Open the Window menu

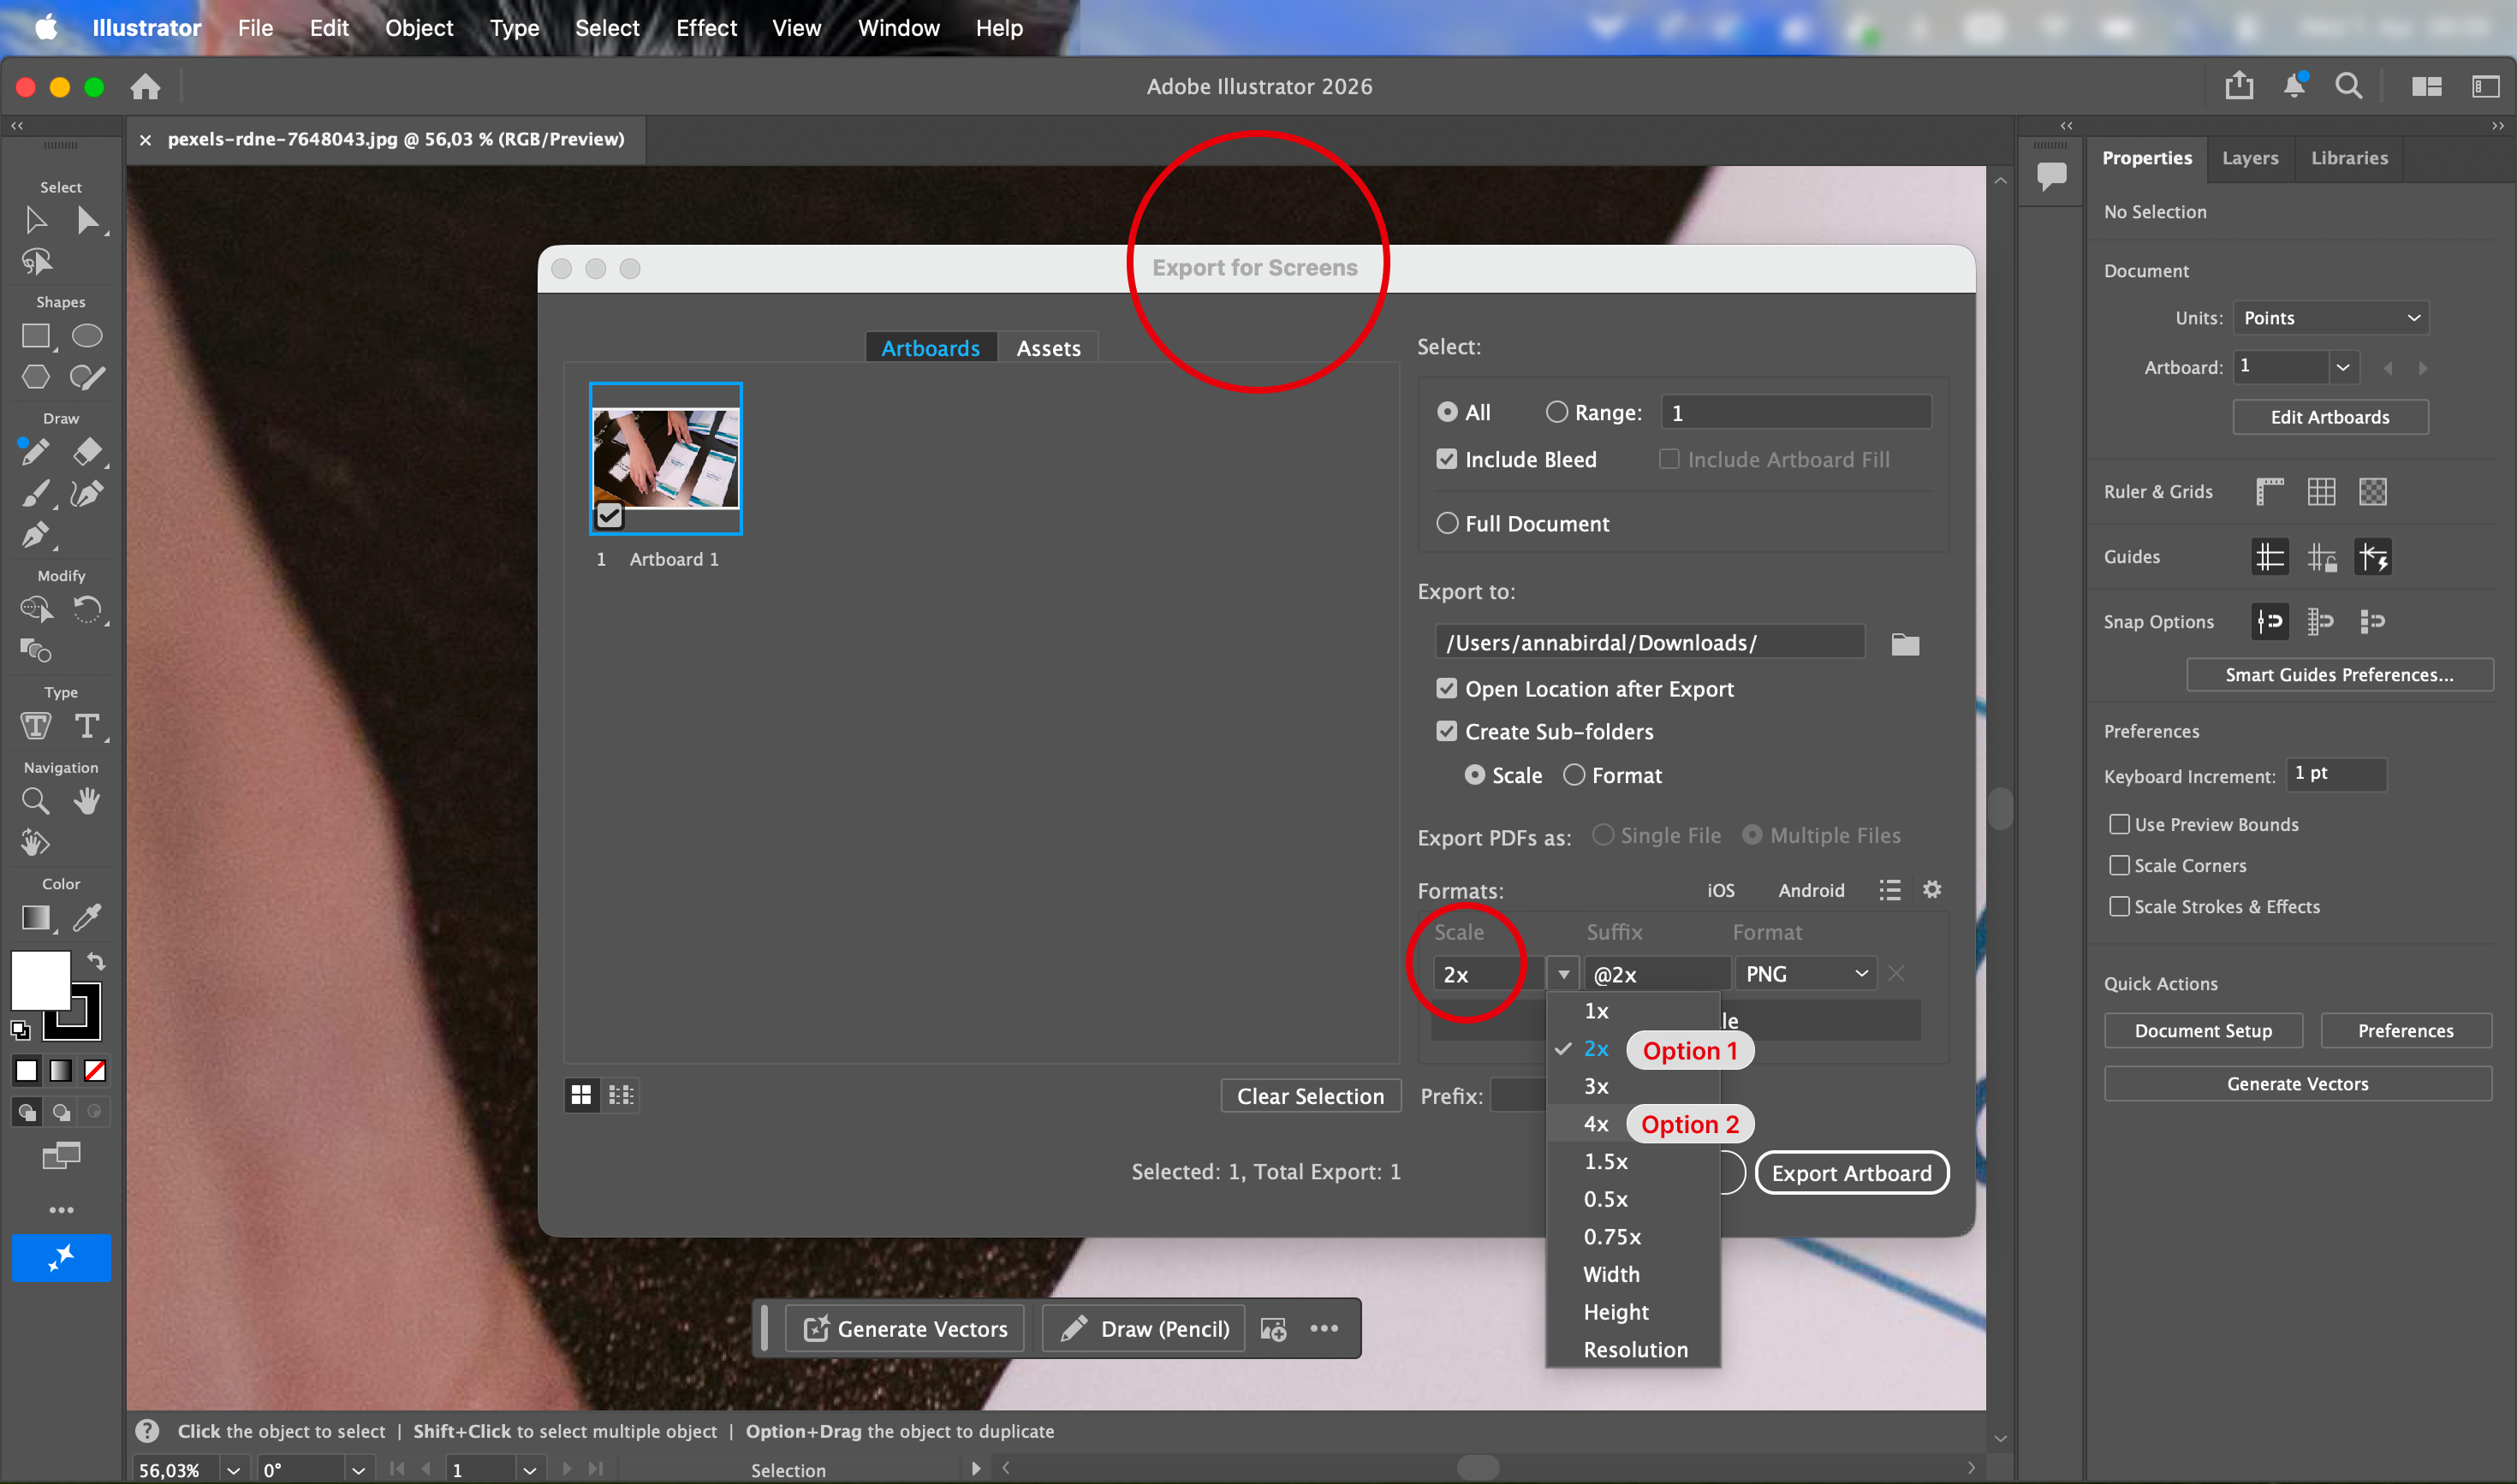pyautogui.click(x=898, y=28)
